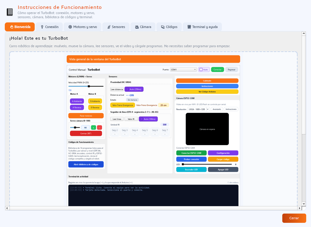Click the '25 cm' emergency brake value

pos(164,105)
